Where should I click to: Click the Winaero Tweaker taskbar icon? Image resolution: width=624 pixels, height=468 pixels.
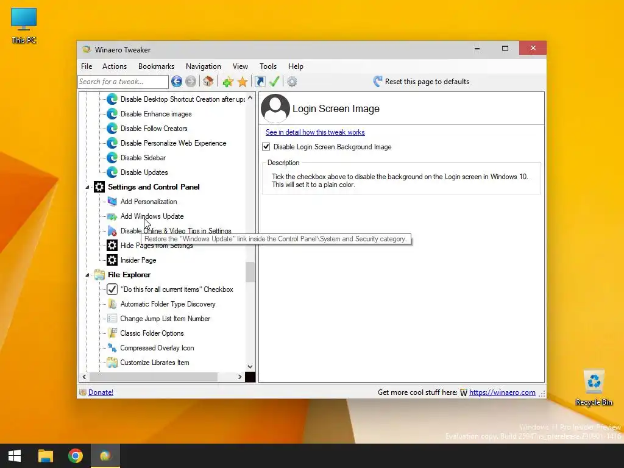[x=105, y=456]
